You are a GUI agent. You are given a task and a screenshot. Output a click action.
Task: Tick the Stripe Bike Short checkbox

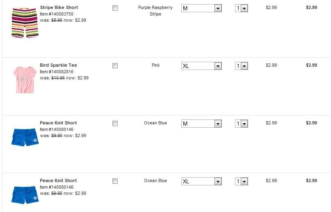click(115, 8)
